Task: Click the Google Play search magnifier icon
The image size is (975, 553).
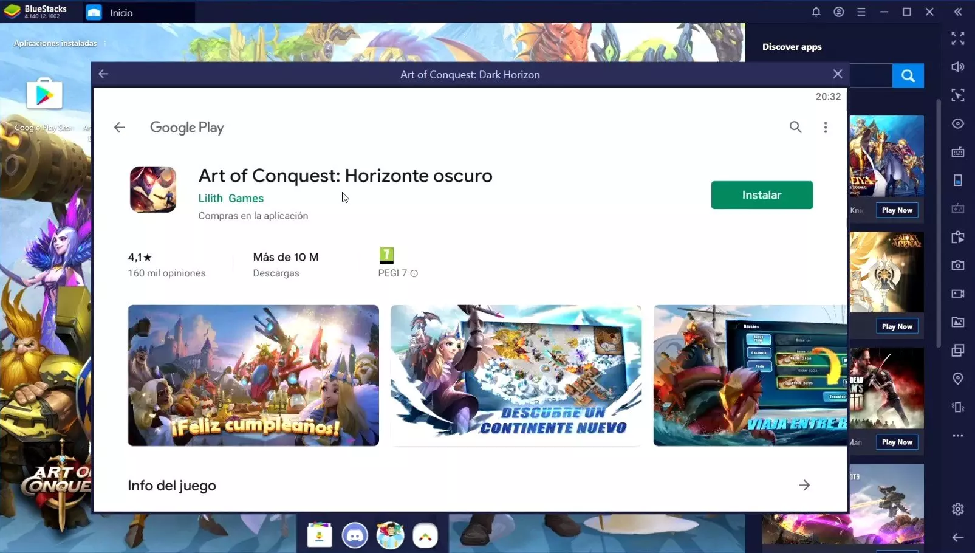Action: 795,127
